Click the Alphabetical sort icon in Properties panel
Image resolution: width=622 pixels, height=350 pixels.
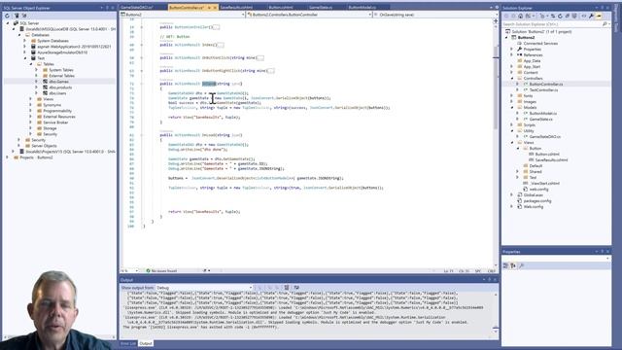tap(513, 265)
